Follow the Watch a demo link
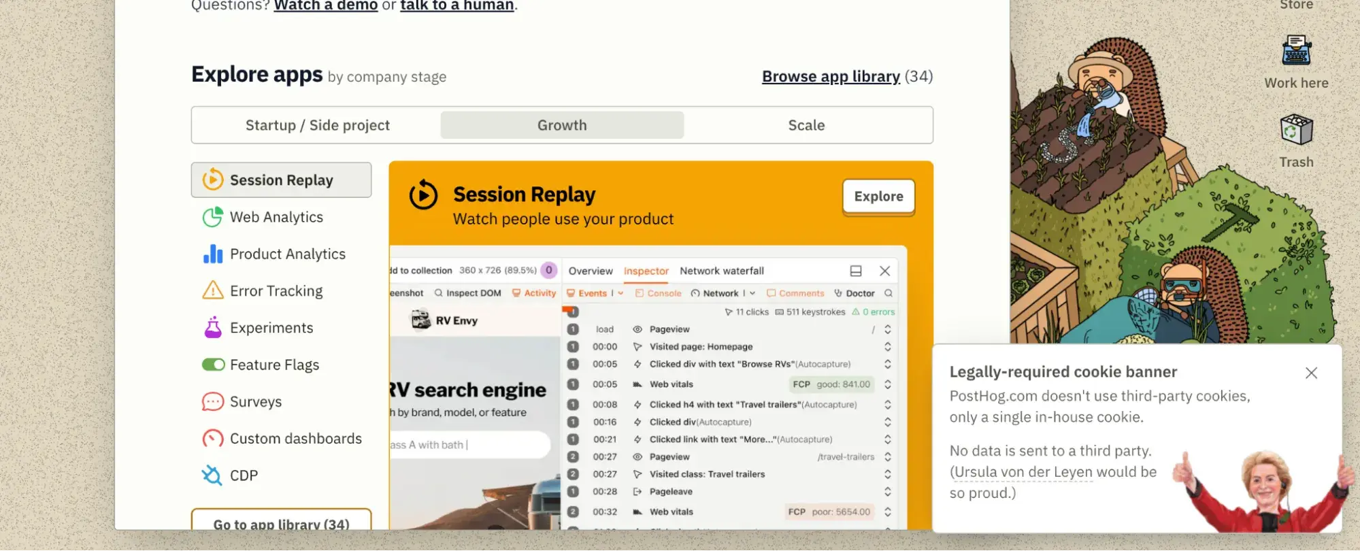The image size is (1360, 551). coord(326,5)
